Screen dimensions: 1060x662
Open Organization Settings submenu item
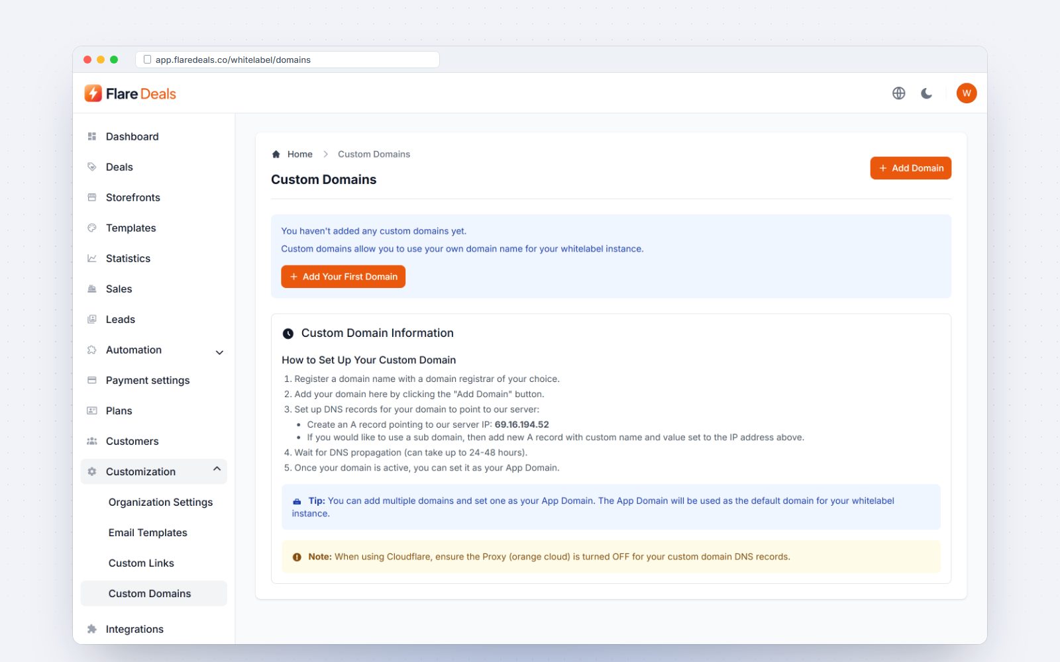point(160,502)
